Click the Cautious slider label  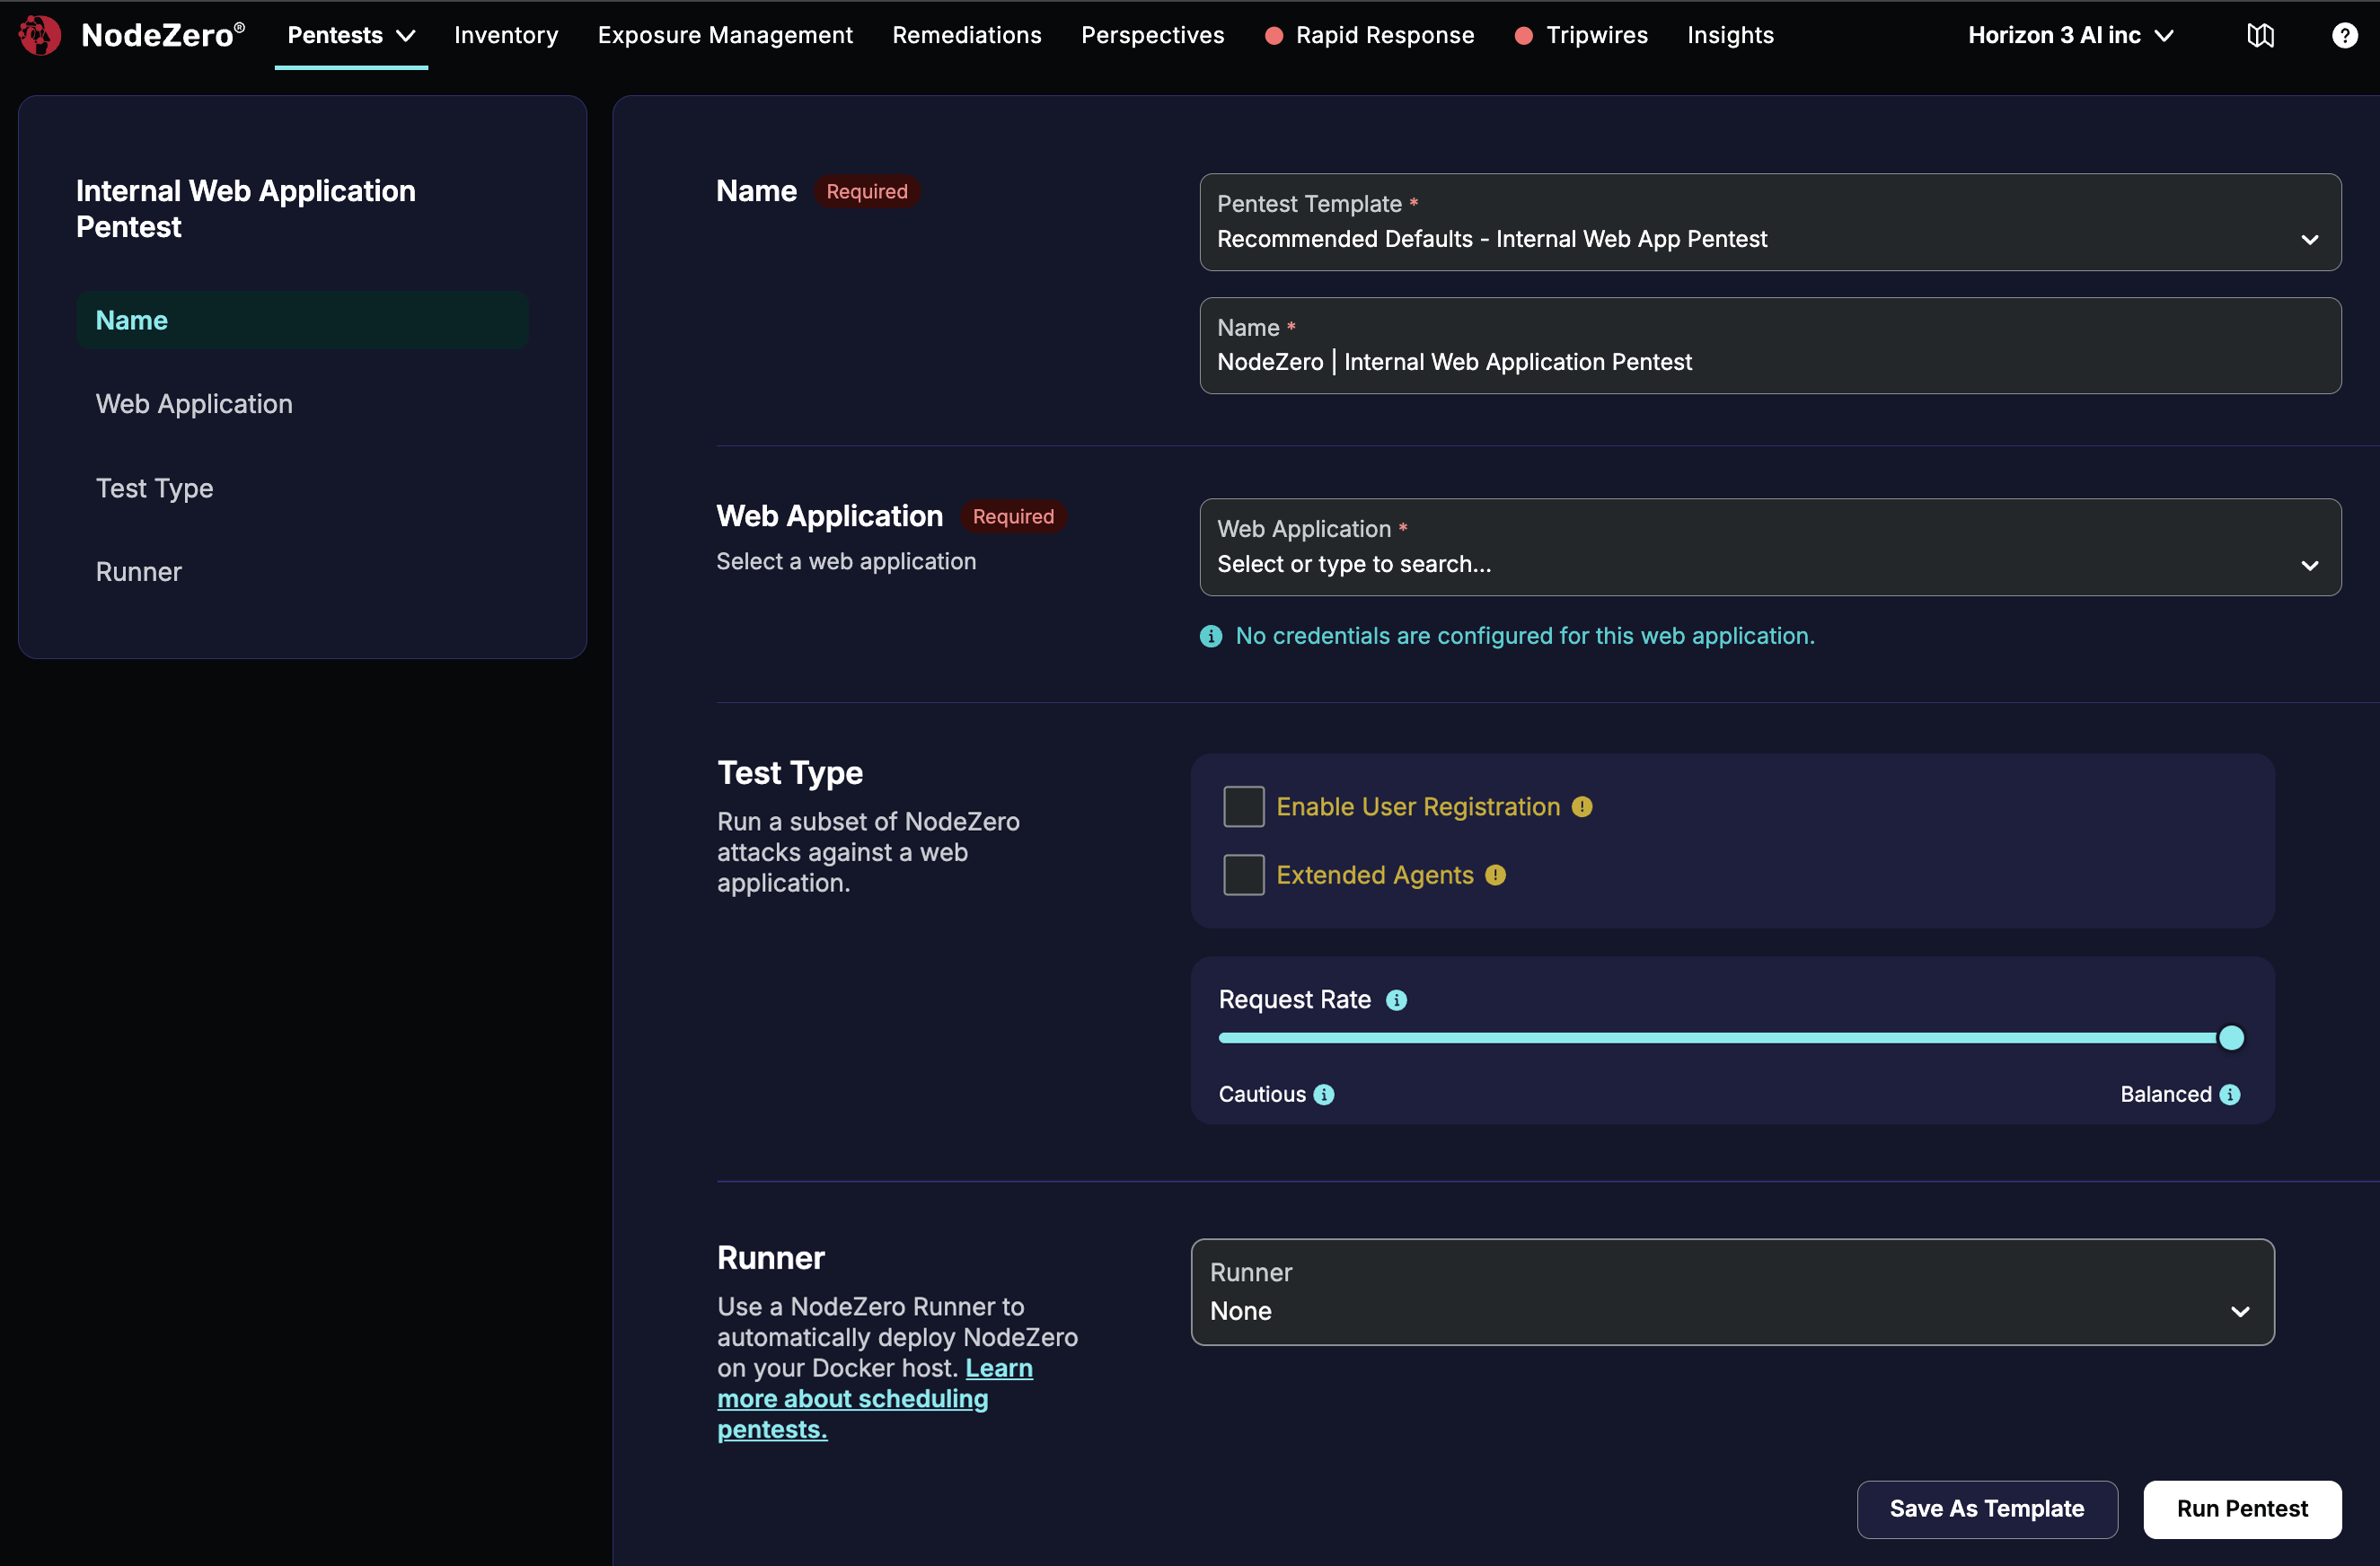(1261, 1094)
